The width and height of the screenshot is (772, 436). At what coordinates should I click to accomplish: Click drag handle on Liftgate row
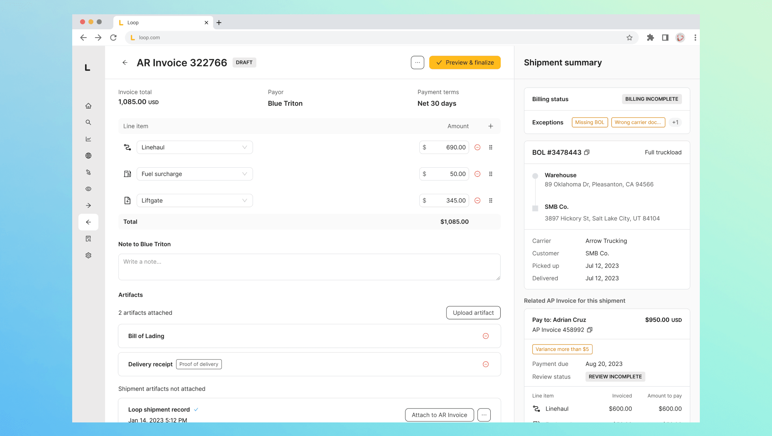point(491,200)
